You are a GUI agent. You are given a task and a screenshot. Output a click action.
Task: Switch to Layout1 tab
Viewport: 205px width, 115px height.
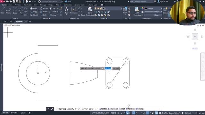click(14, 113)
